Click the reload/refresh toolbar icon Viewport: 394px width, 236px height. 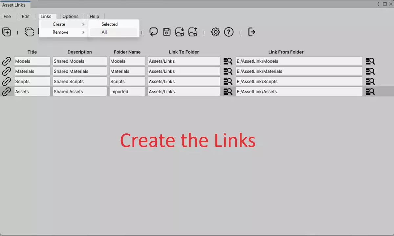(153, 32)
